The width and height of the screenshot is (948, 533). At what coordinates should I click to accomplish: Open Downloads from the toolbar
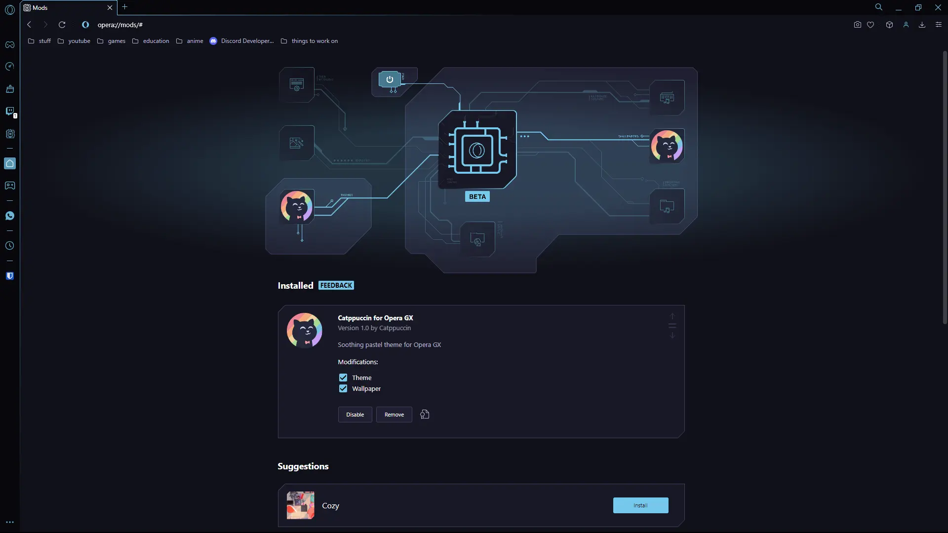[x=922, y=25]
